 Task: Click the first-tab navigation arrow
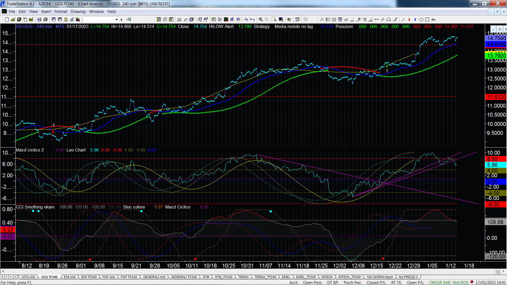tap(2, 277)
